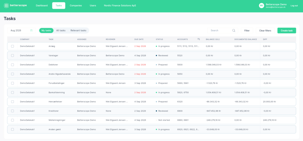
Task: Click in the Search field
Action: [x=223, y=30]
